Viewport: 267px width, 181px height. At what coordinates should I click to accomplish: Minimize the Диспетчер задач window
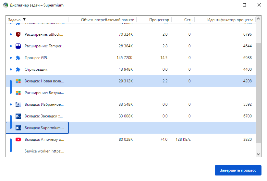point(230,5)
